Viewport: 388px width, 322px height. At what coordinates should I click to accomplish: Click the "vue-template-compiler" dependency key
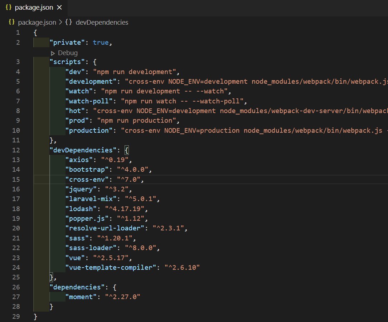coord(111,268)
